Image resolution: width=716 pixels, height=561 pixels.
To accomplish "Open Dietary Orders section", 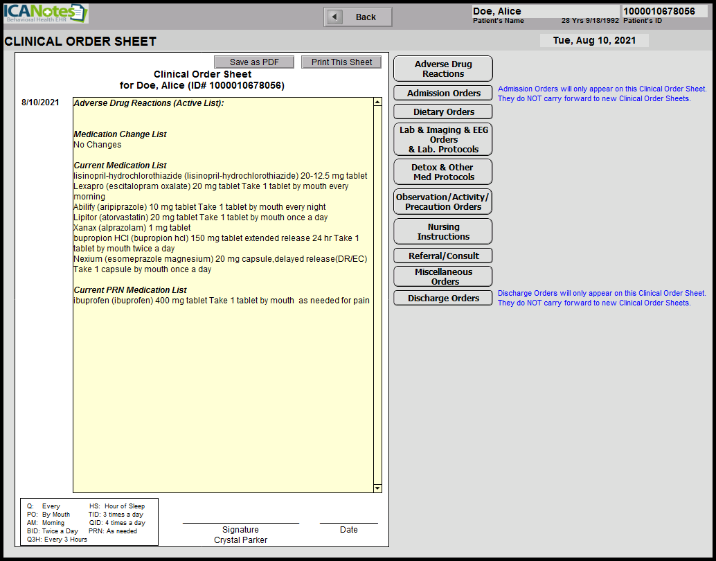I will click(443, 112).
